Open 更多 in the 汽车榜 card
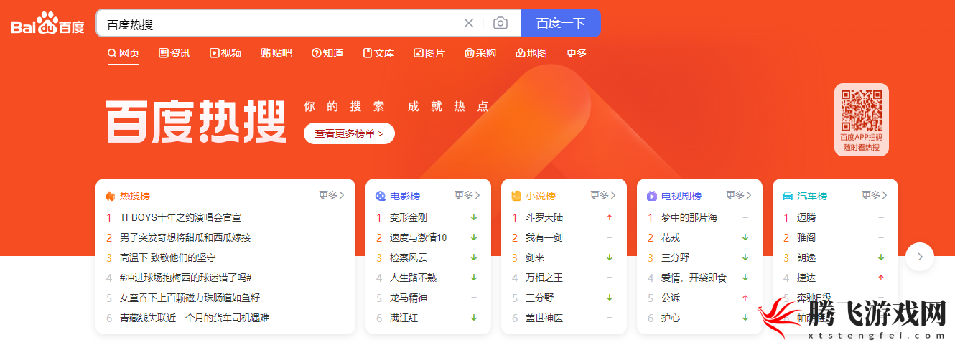955x345 pixels. 875,195
